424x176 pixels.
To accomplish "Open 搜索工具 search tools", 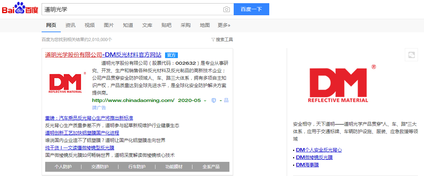I will [224, 40].
